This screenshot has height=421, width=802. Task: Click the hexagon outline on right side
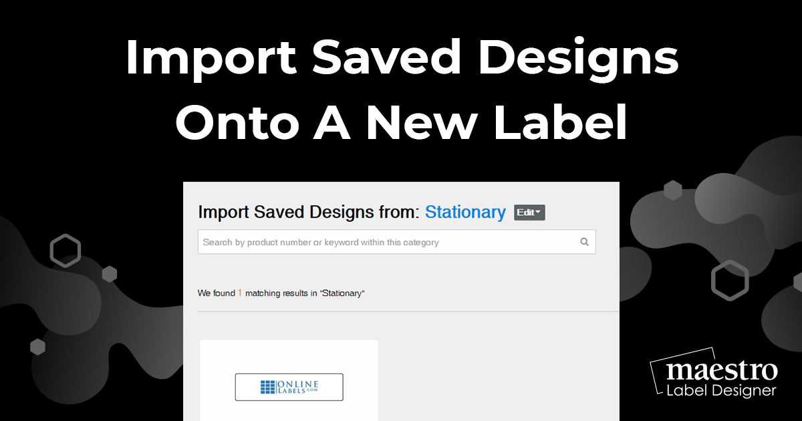tap(729, 280)
